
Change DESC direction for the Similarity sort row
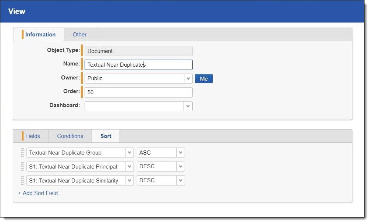[180, 181]
